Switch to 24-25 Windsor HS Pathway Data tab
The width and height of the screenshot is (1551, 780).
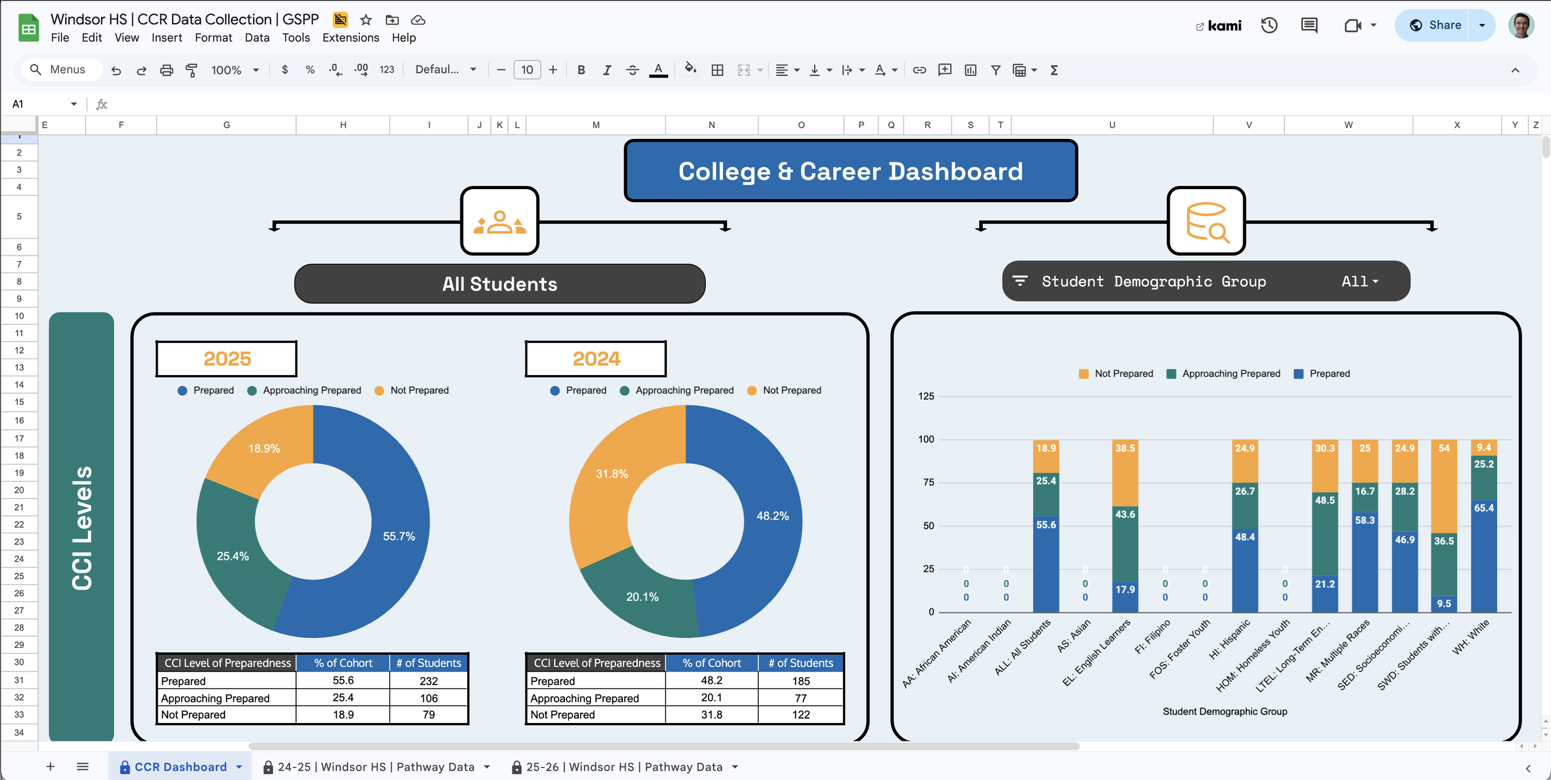[376, 767]
